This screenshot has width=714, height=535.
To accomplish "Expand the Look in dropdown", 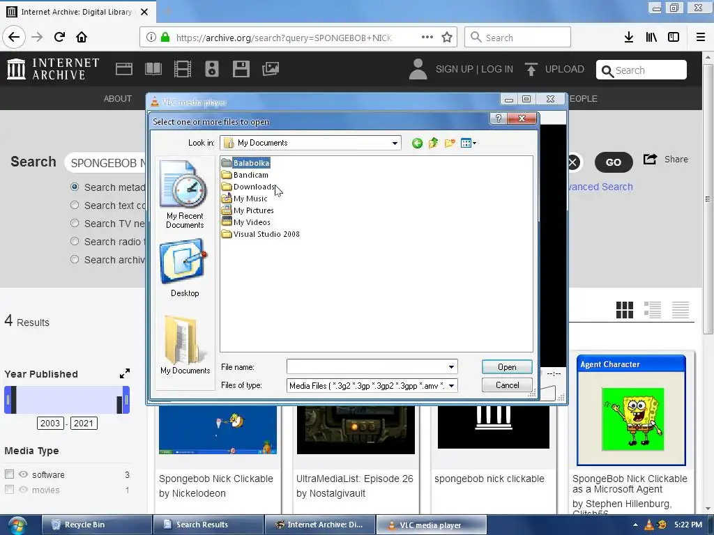I will [x=395, y=144].
